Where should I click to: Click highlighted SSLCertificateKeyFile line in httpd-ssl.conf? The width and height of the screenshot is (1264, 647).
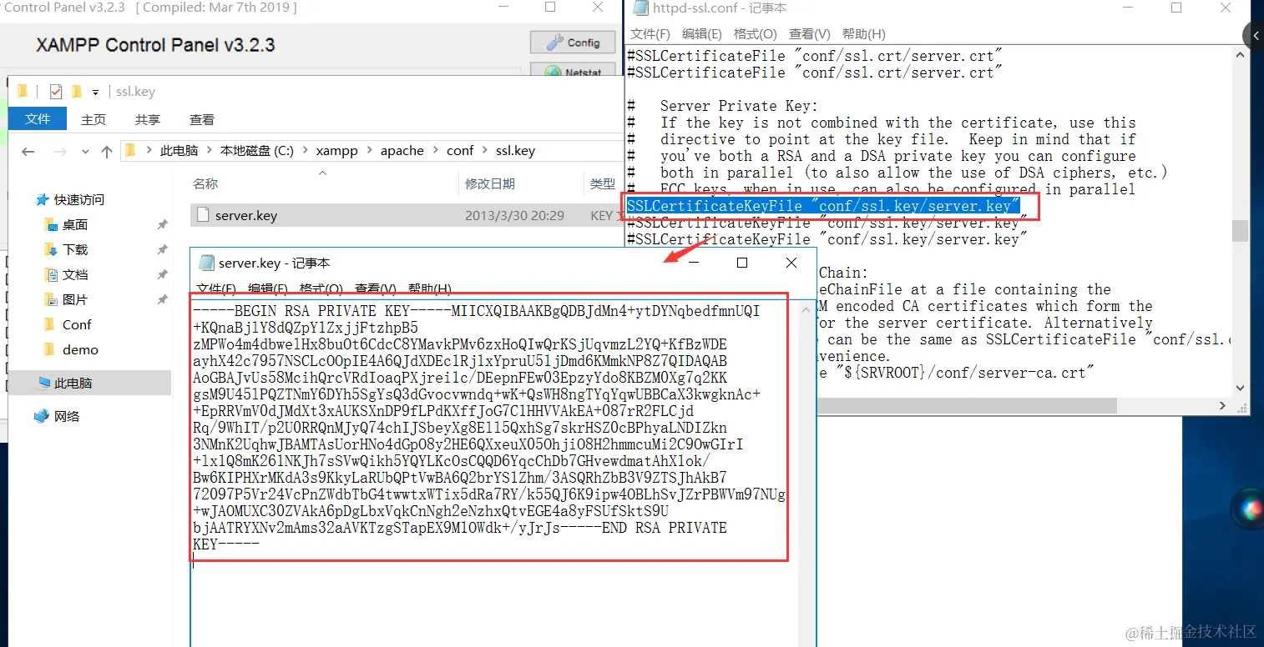(824, 206)
